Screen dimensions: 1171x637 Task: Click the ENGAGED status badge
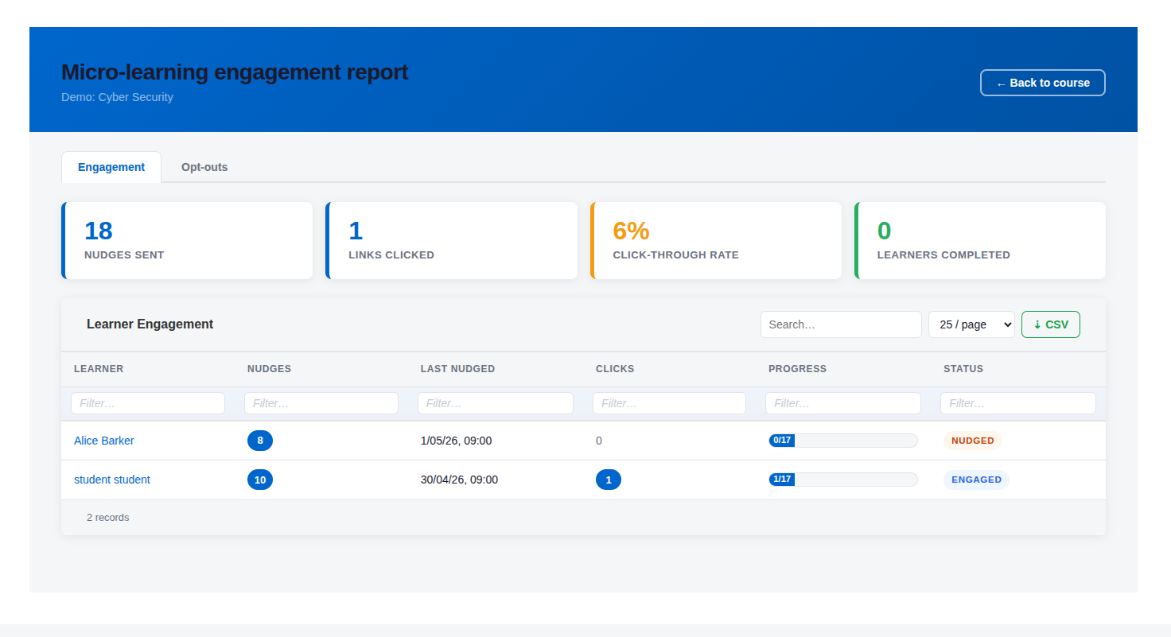(x=976, y=480)
